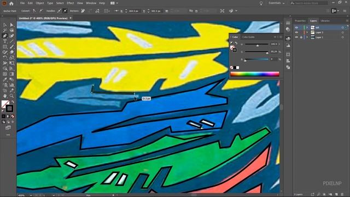
Task: Hide the top layer via eye icon
Action: pos(296,27)
